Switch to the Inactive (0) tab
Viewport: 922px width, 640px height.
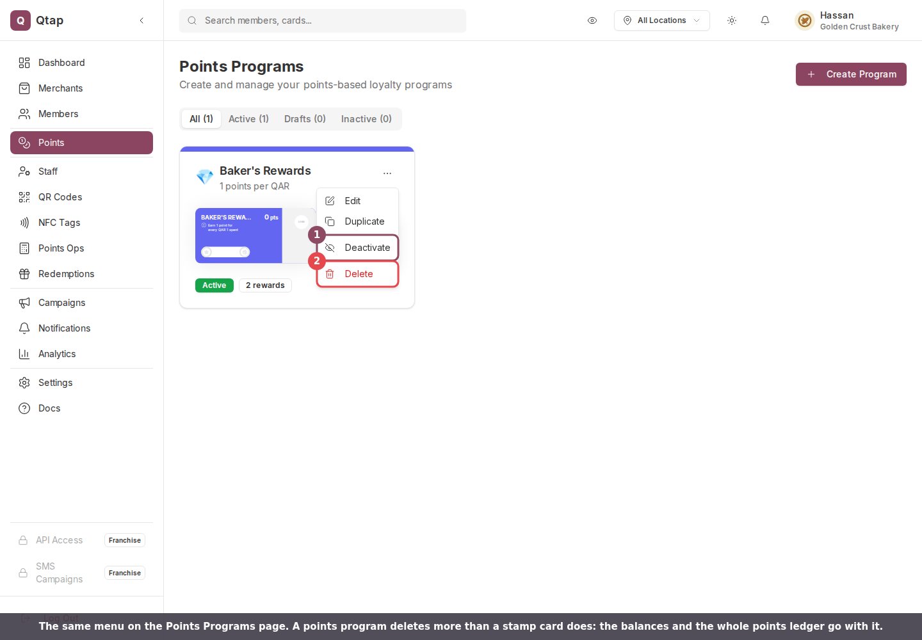366,119
